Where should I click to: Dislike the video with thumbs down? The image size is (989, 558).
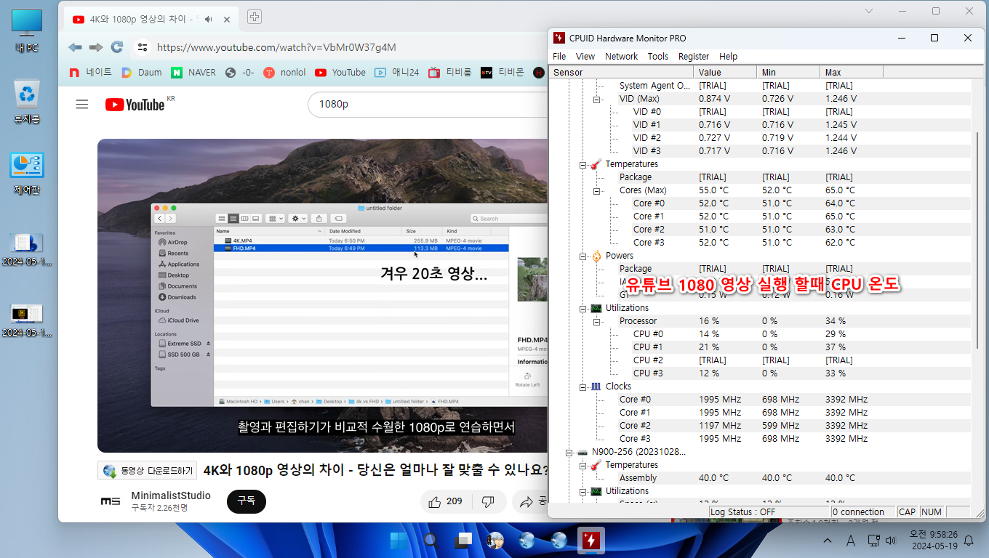489,501
